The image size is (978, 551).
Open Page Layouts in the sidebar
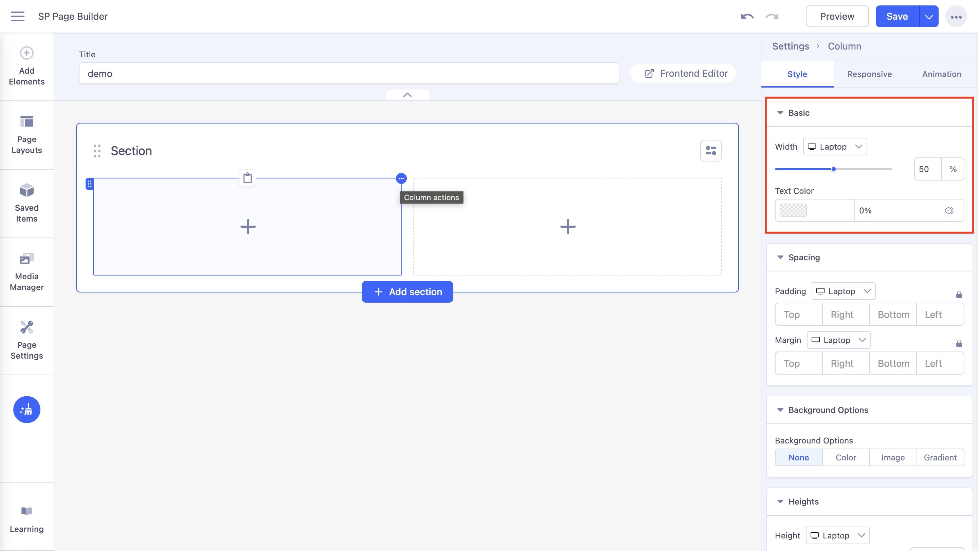(26, 134)
